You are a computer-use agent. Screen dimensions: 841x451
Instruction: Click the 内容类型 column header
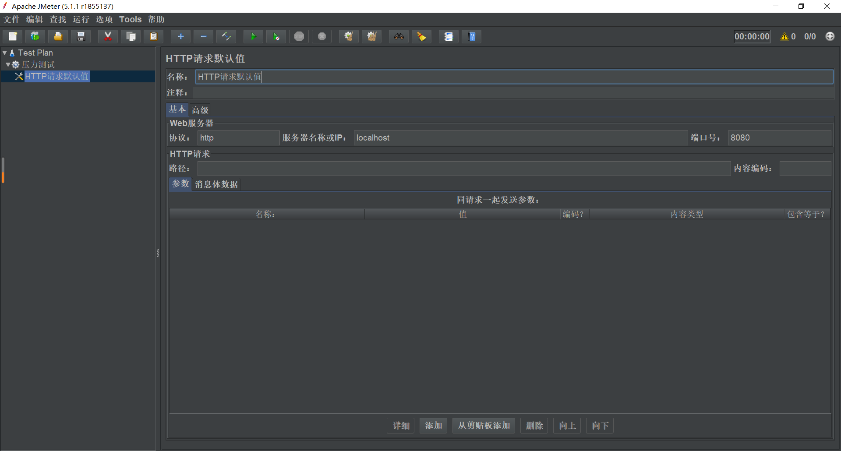coord(687,214)
